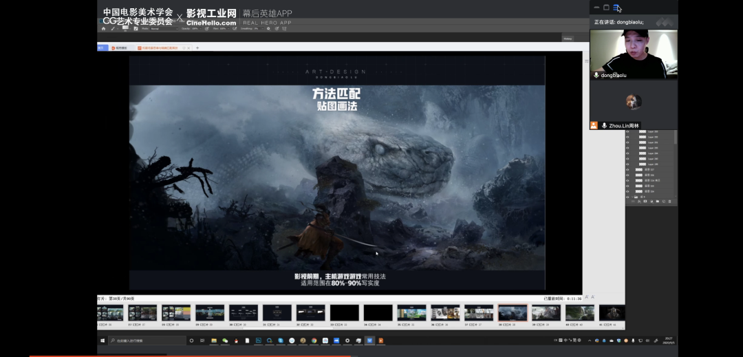Click the taskbar clock showing 20:27
The image size is (743, 357).
click(669, 340)
